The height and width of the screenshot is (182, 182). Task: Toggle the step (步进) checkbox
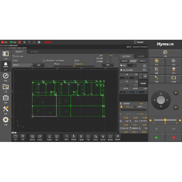pos(121,65)
